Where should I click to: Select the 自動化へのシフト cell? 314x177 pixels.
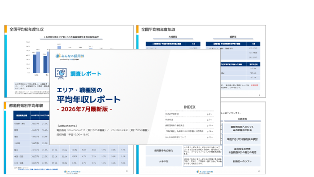pyautogui.click(x=242, y=161)
